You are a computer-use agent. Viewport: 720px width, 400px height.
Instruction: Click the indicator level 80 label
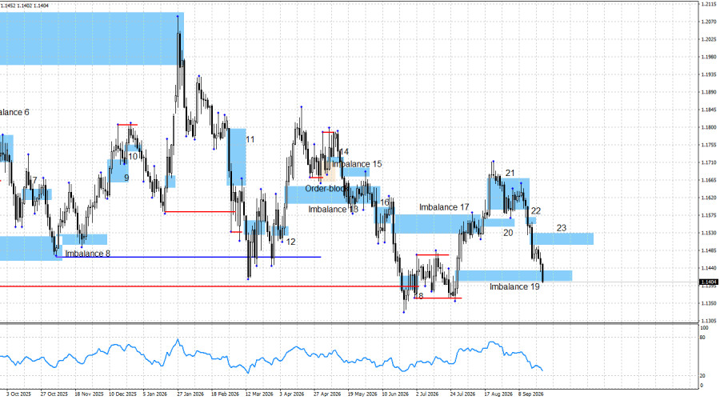coord(702,338)
